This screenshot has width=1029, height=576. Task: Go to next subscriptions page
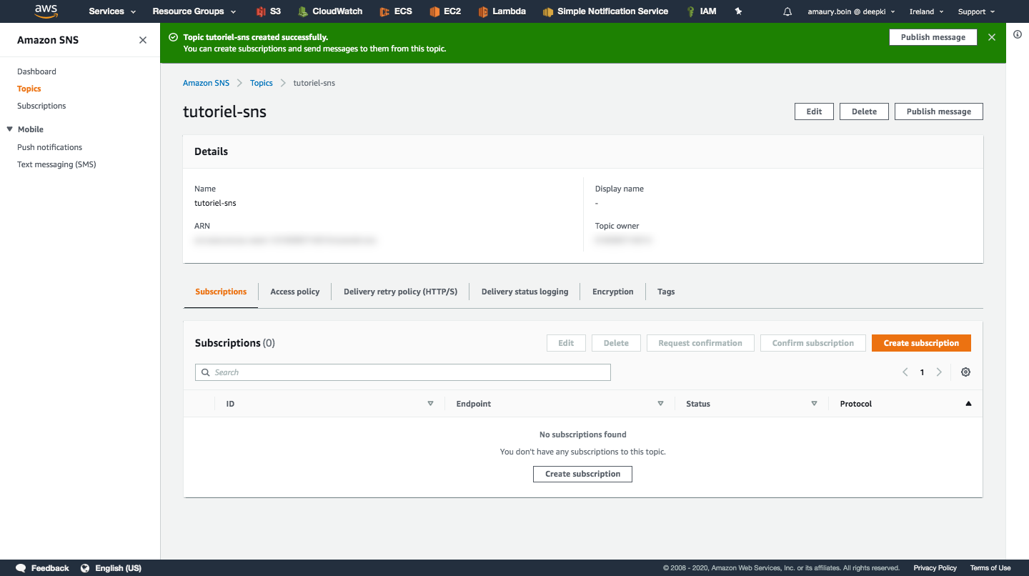(x=939, y=372)
